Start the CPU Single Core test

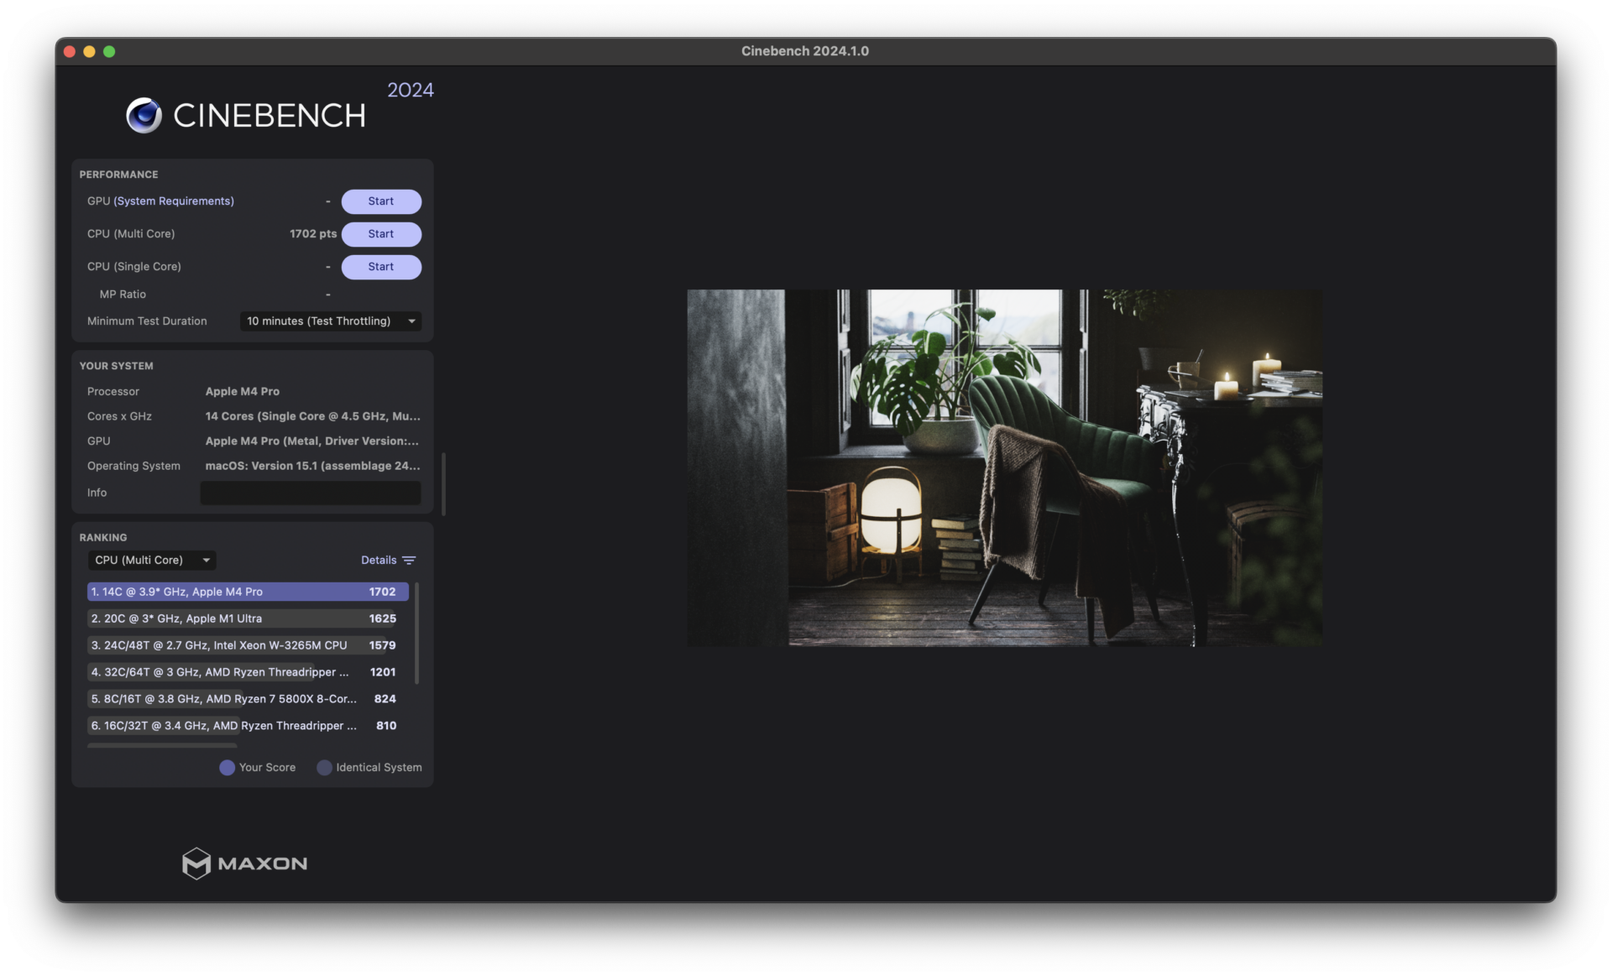(x=381, y=267)
